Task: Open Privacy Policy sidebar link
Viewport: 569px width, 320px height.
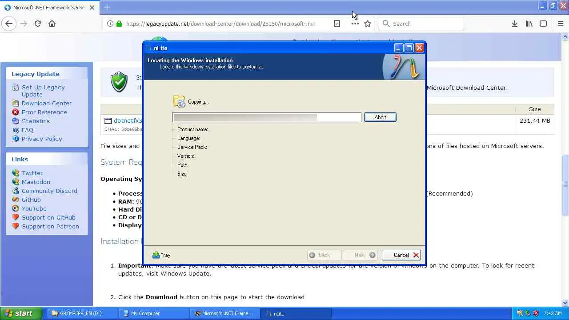Action: (42, 139)
